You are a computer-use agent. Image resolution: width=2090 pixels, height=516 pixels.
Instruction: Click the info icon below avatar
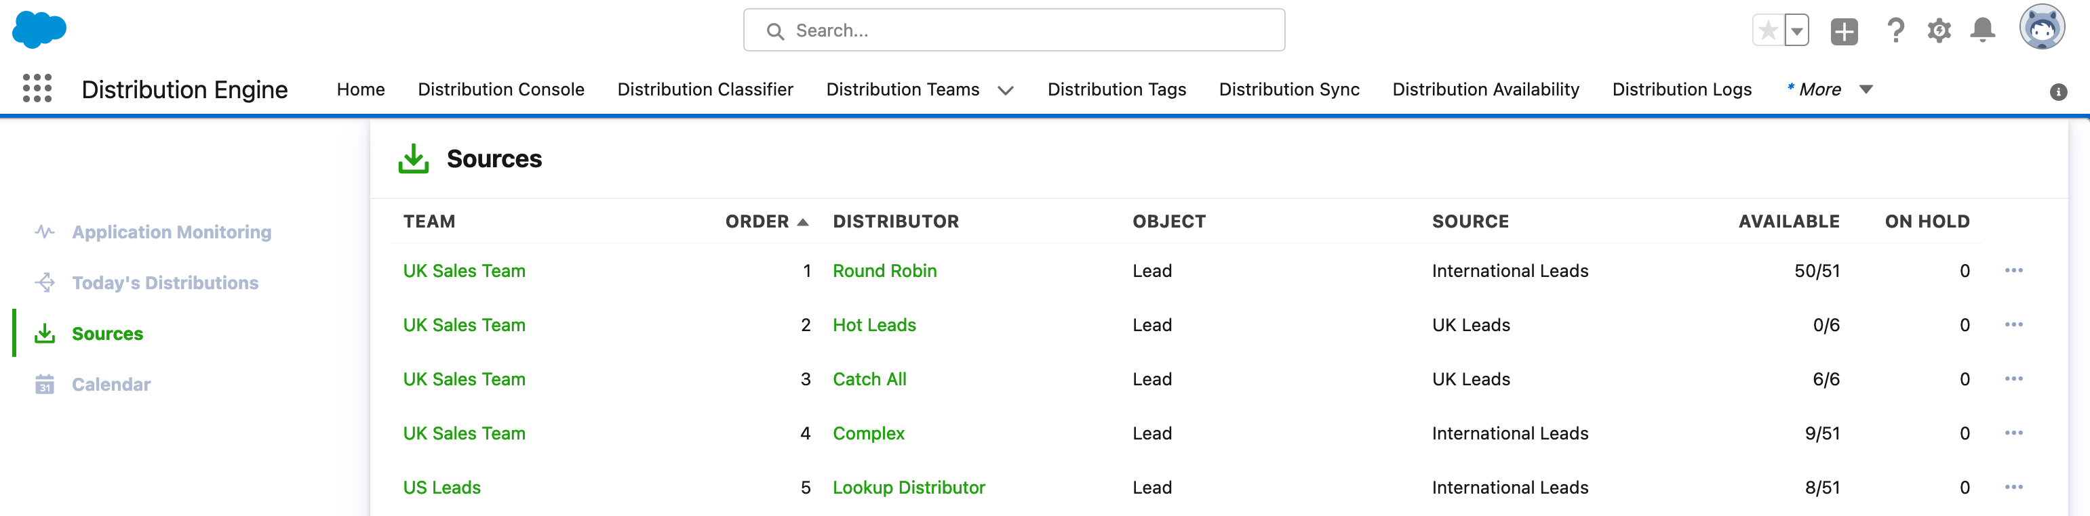tap(2058, 92)
